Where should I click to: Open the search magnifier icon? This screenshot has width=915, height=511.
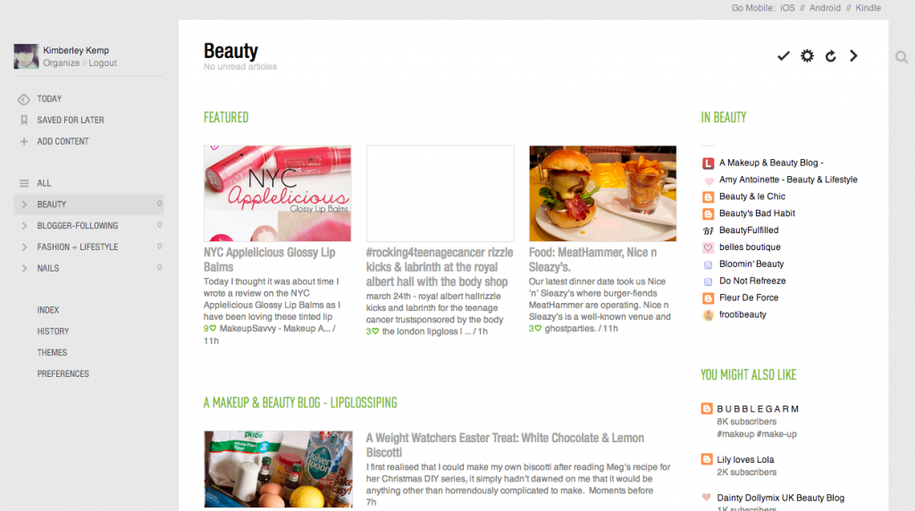(902, 57)
